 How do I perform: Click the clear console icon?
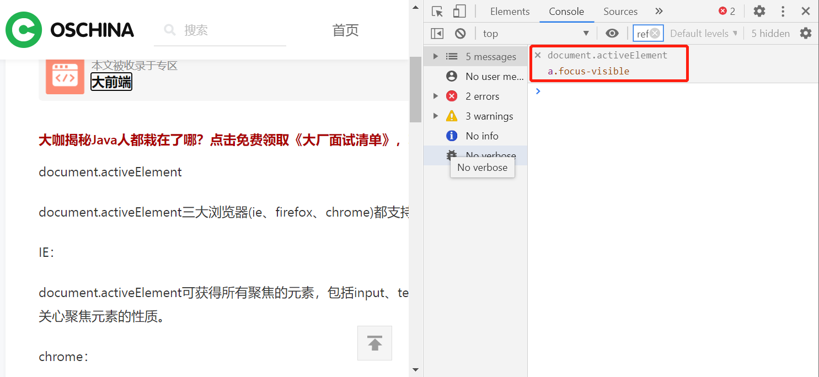[460, 33]
